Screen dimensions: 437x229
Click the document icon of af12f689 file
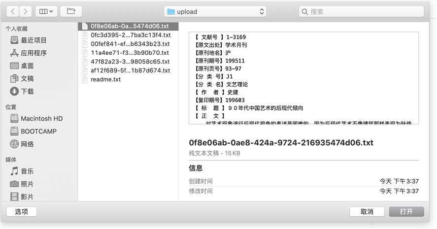point(85,70)
